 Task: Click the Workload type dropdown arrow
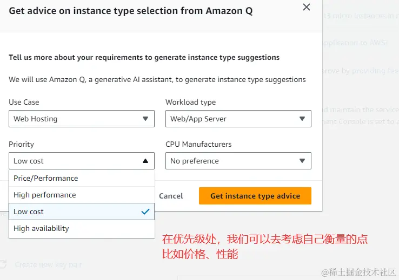point(302,119)
